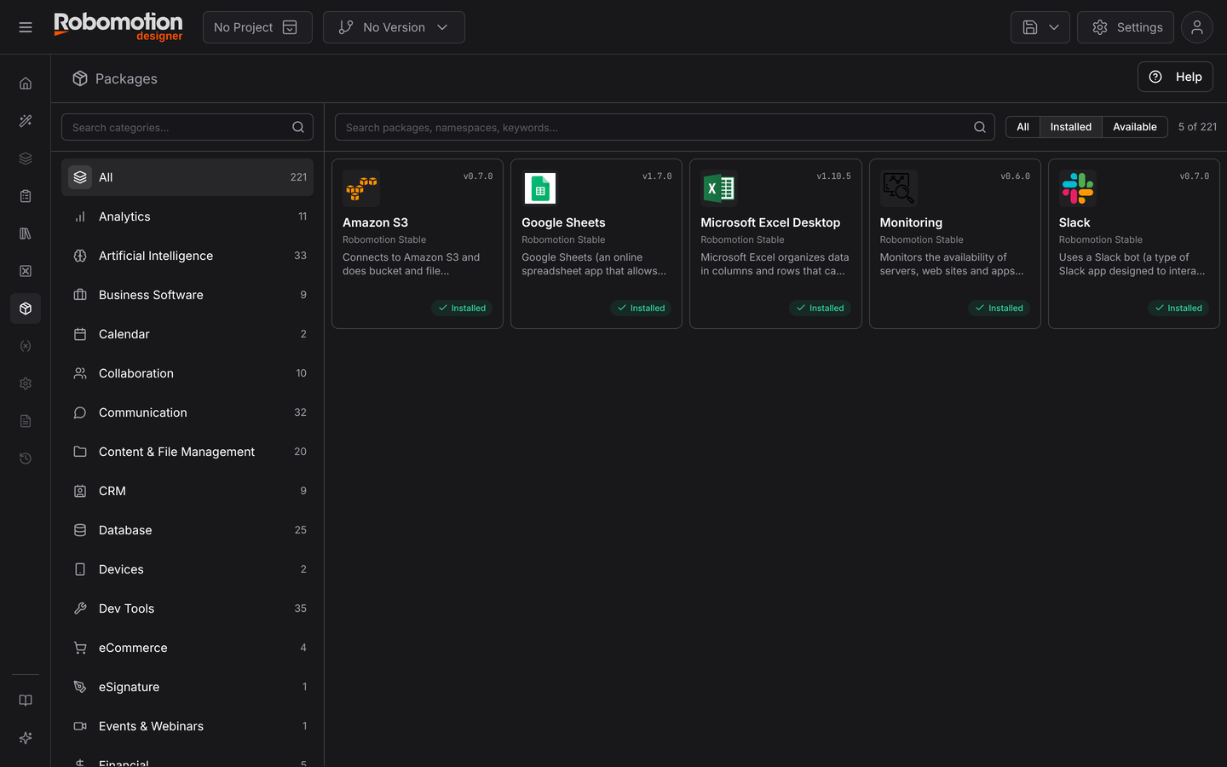Image resolution: width=1227 pixels, height=767 pixels.
Task: Open the history clock sidebar icon
Action: click(x=26, y=458)
